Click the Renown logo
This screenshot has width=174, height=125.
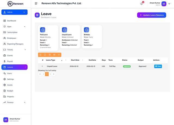click(15, 4)
